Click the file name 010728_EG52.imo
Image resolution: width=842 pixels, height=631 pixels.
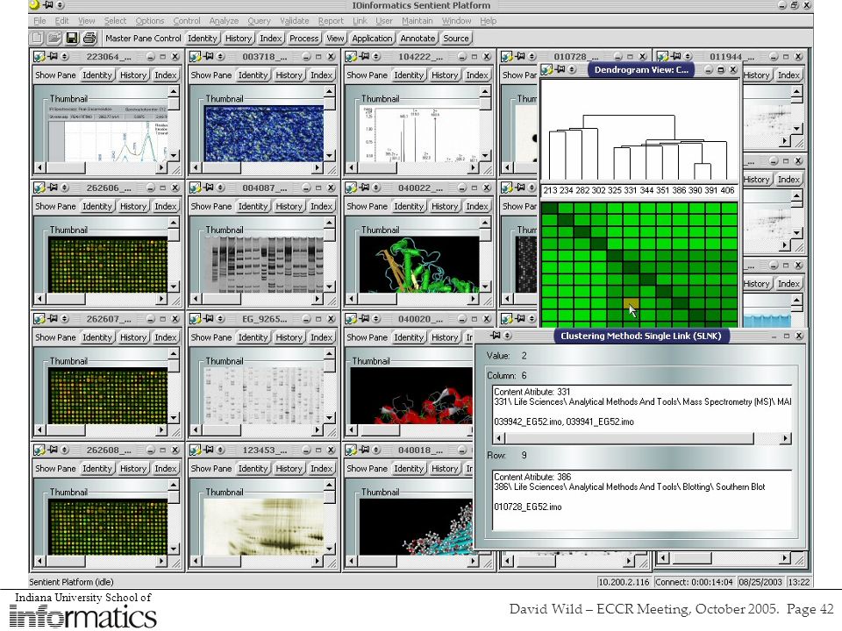527,507
